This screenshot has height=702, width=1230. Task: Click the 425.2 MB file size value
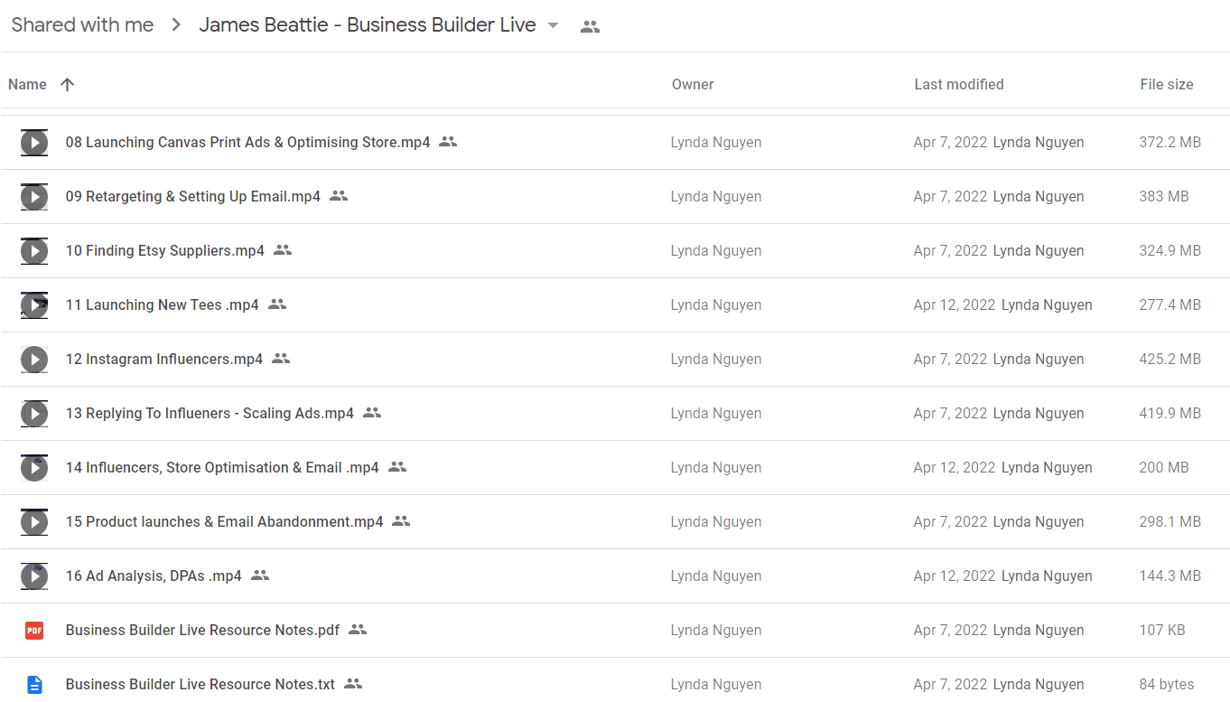pos(1170,359)
